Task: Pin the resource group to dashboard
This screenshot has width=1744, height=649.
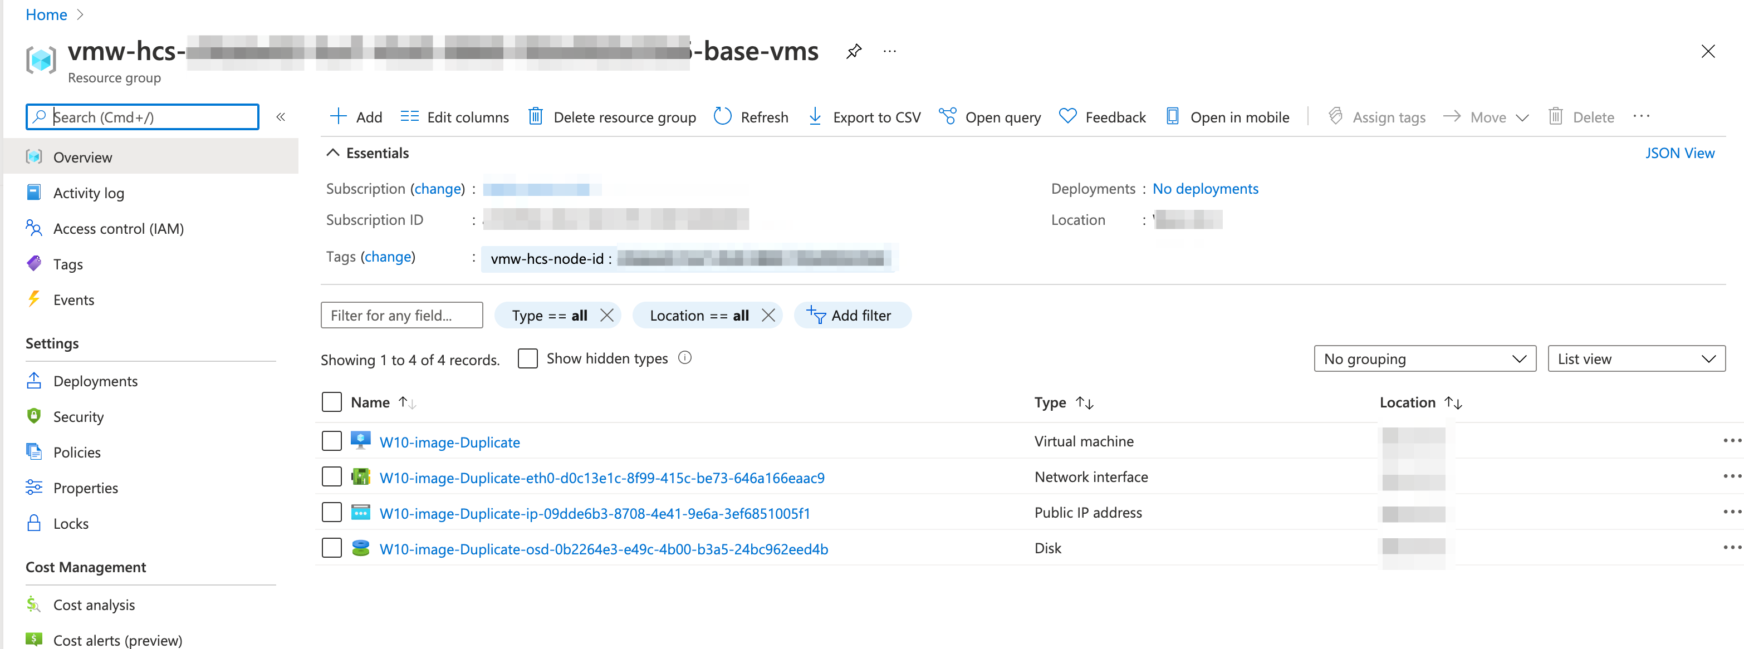Action: [854, 51]
